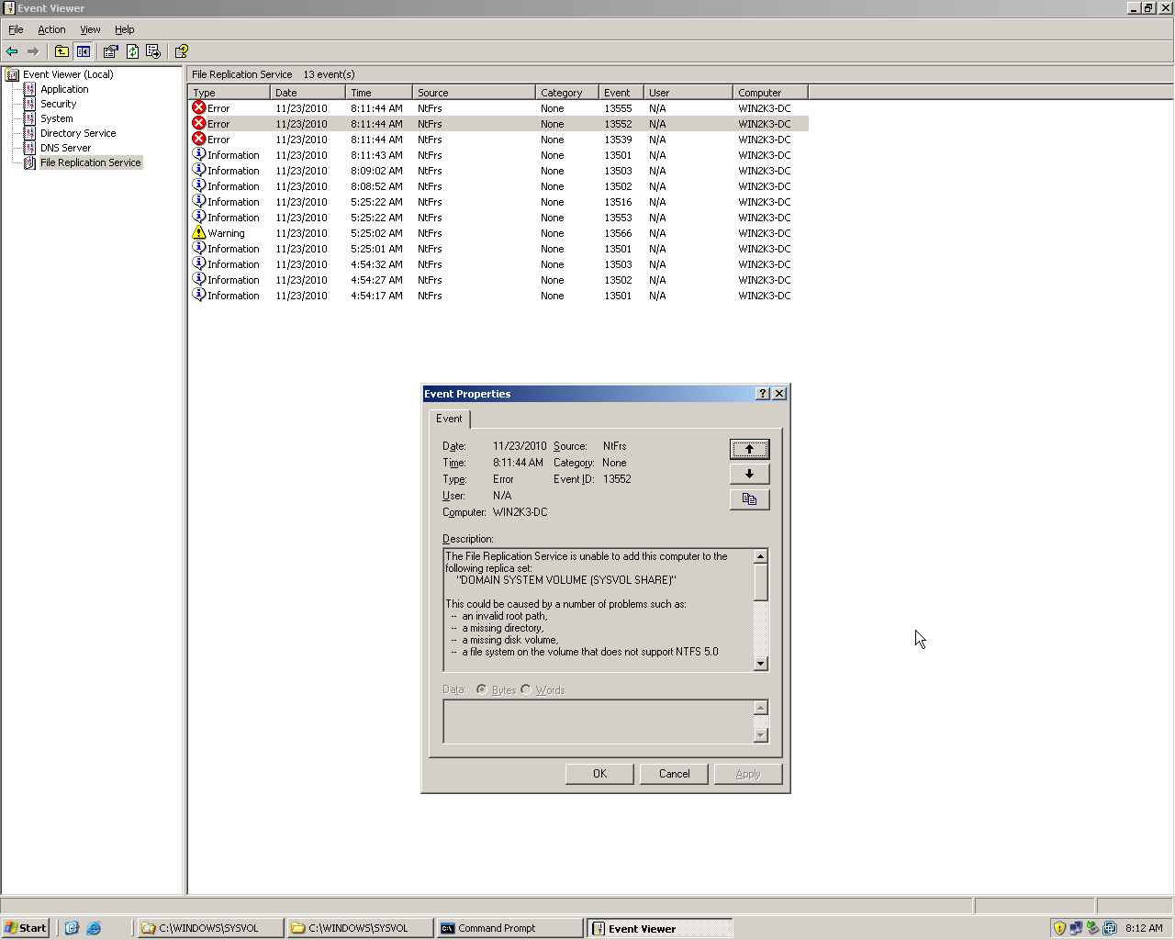Open the Properties toolbar icon
Image resolution: width=1175 pixels, height=940 pixels.
click(x=111, y=51)
